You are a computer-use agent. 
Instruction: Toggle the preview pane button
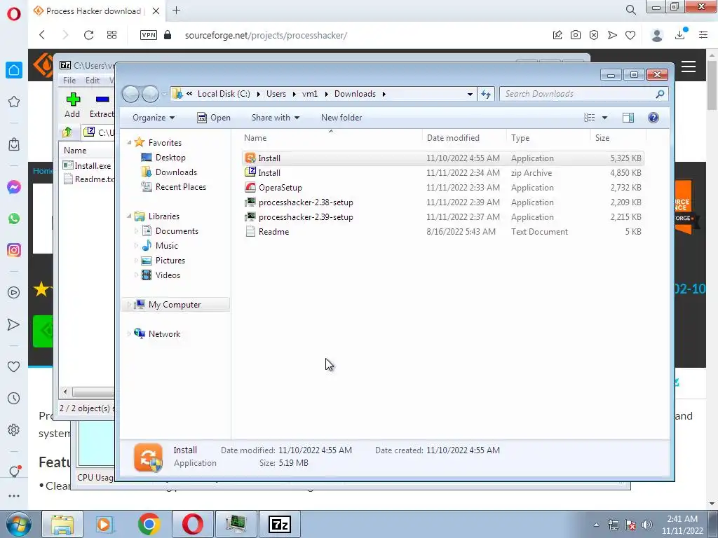(x=628, y=118)
